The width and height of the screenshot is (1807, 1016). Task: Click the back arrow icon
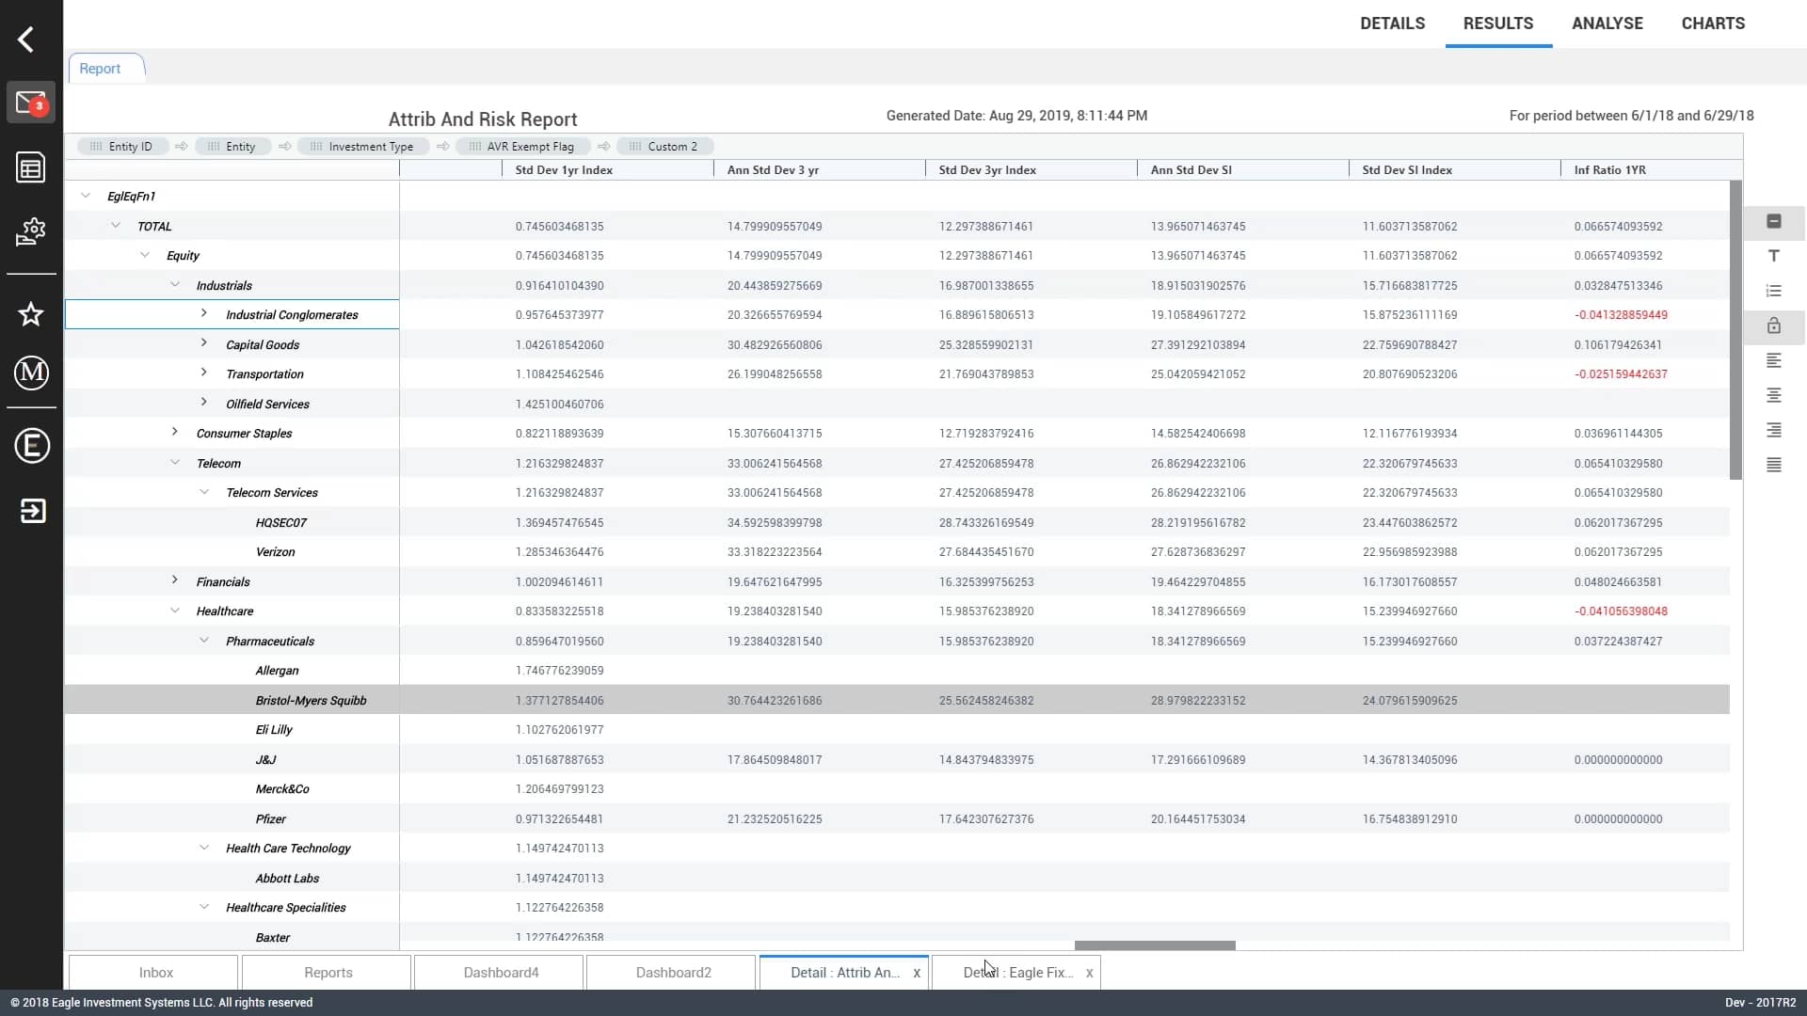(26, 40)
